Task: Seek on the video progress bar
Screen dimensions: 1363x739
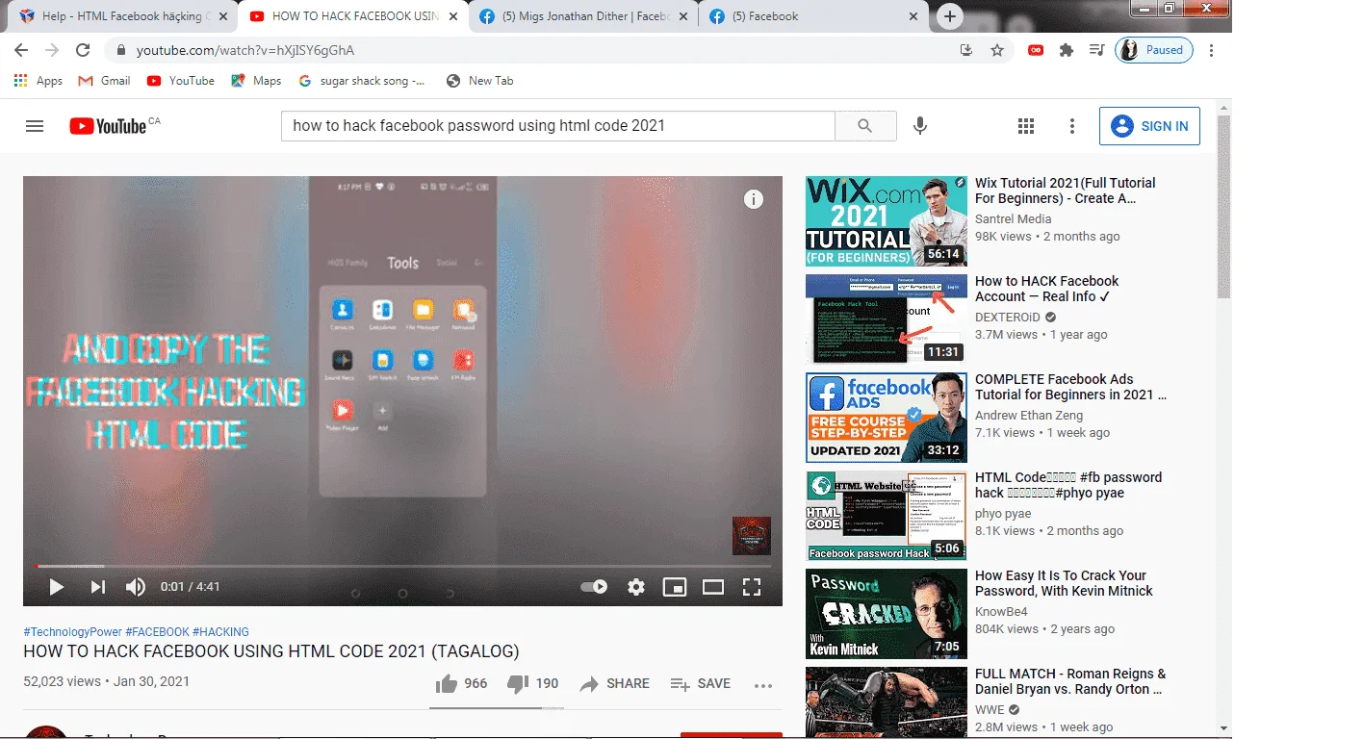Action: [x=402, y=566]
